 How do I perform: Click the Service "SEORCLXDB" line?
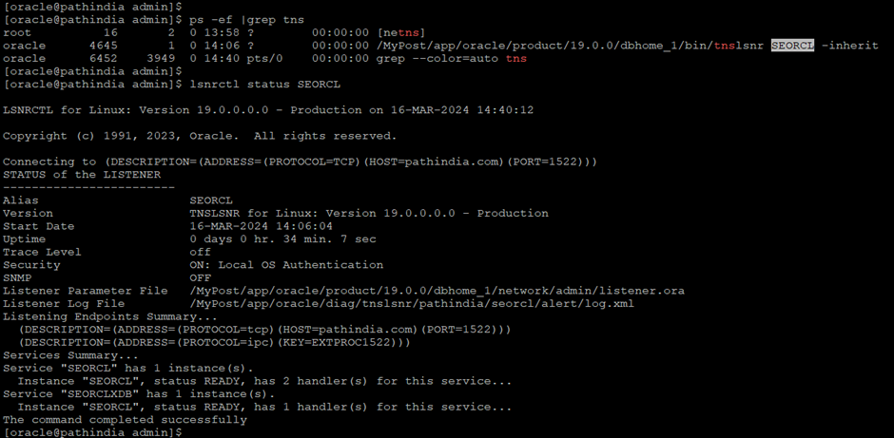click(x=139, y=394)
